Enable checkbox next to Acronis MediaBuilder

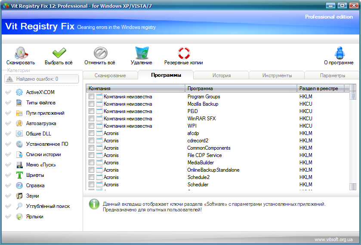(x=91, y=163)
